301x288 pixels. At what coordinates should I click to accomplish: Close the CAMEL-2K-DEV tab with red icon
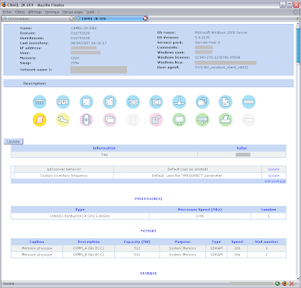(x=145, y=19)
